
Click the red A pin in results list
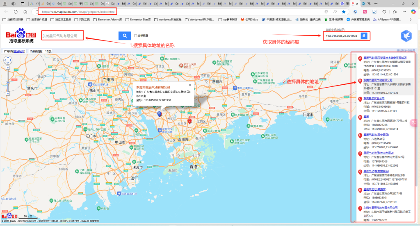(x=360, y=59)
